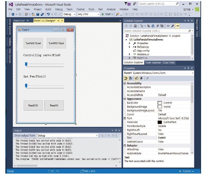The height and width of the screenshot is (175, 205).
Task: Open the Any CPU platform dropdown
Action: click(x=98, y=14)
